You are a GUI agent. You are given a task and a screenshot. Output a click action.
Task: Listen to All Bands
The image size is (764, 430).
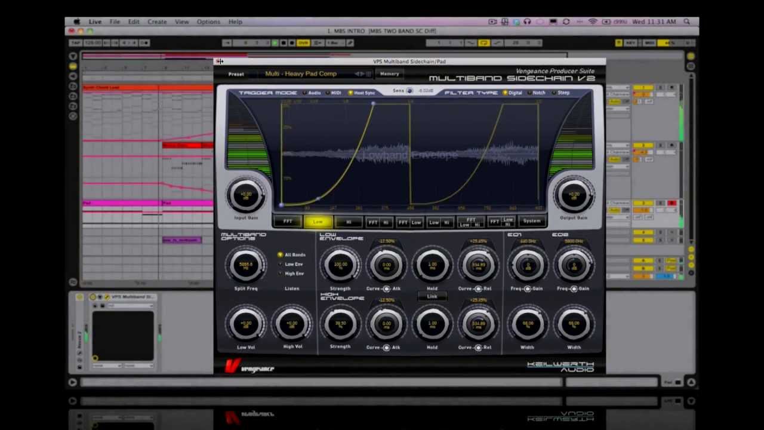pyautogui.click(x=292, y=255)
